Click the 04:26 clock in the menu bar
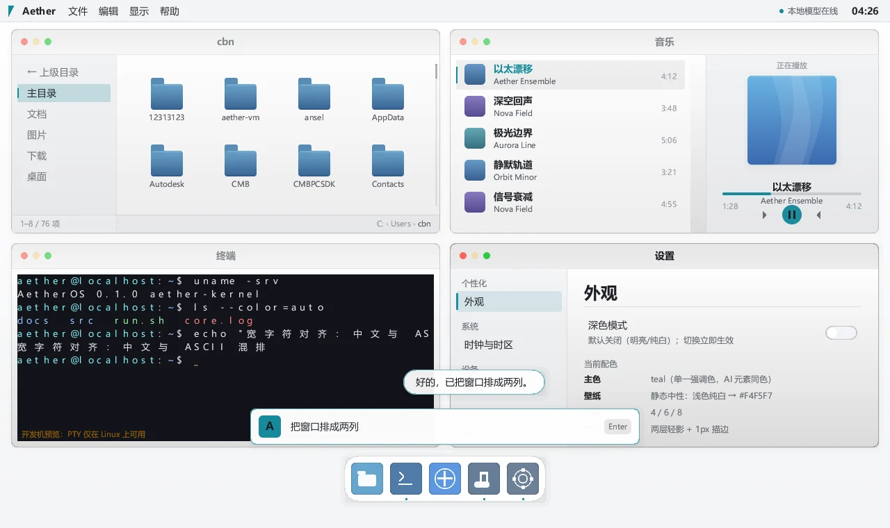The width and height of the screenshot is (890, 528). point(865,11)
